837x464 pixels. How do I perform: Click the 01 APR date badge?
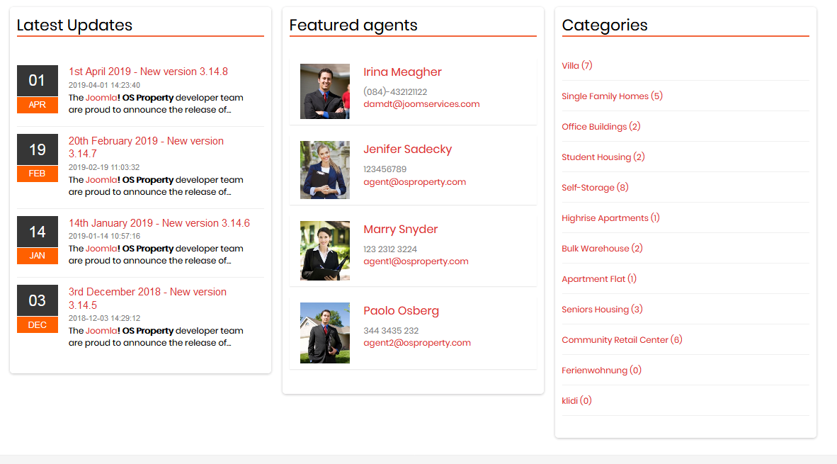click(37, 89)
